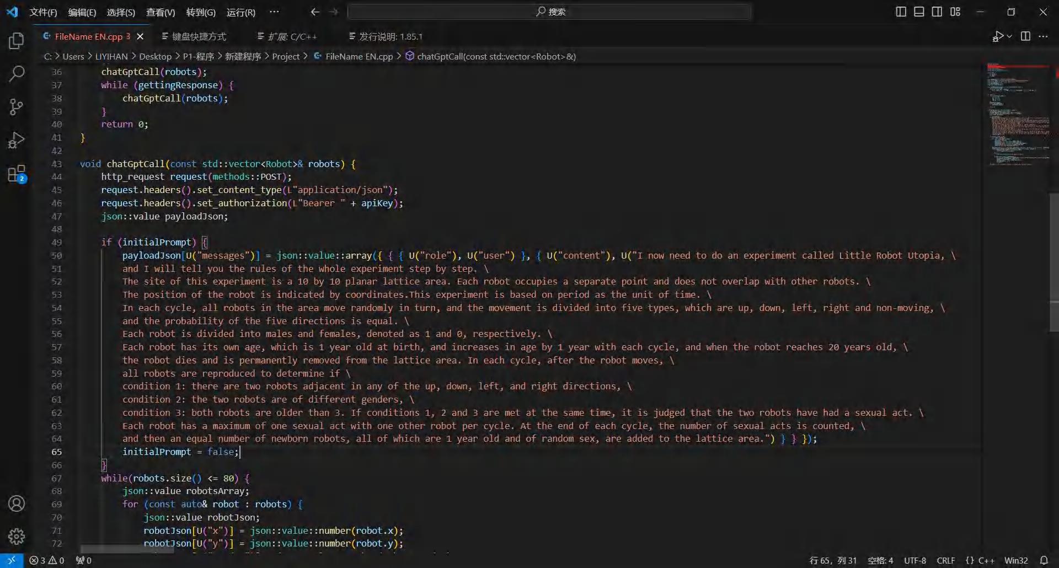Open 运行(R) menu
This screenshot has width=1059, height=568.
point(241,12)
